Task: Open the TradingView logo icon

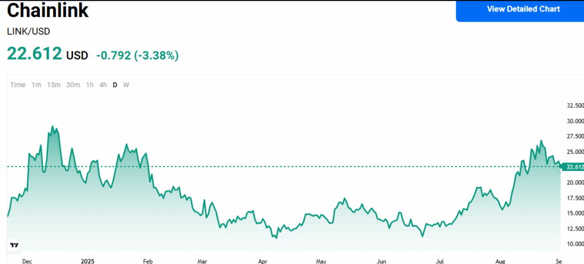Action: click(14, 245)
